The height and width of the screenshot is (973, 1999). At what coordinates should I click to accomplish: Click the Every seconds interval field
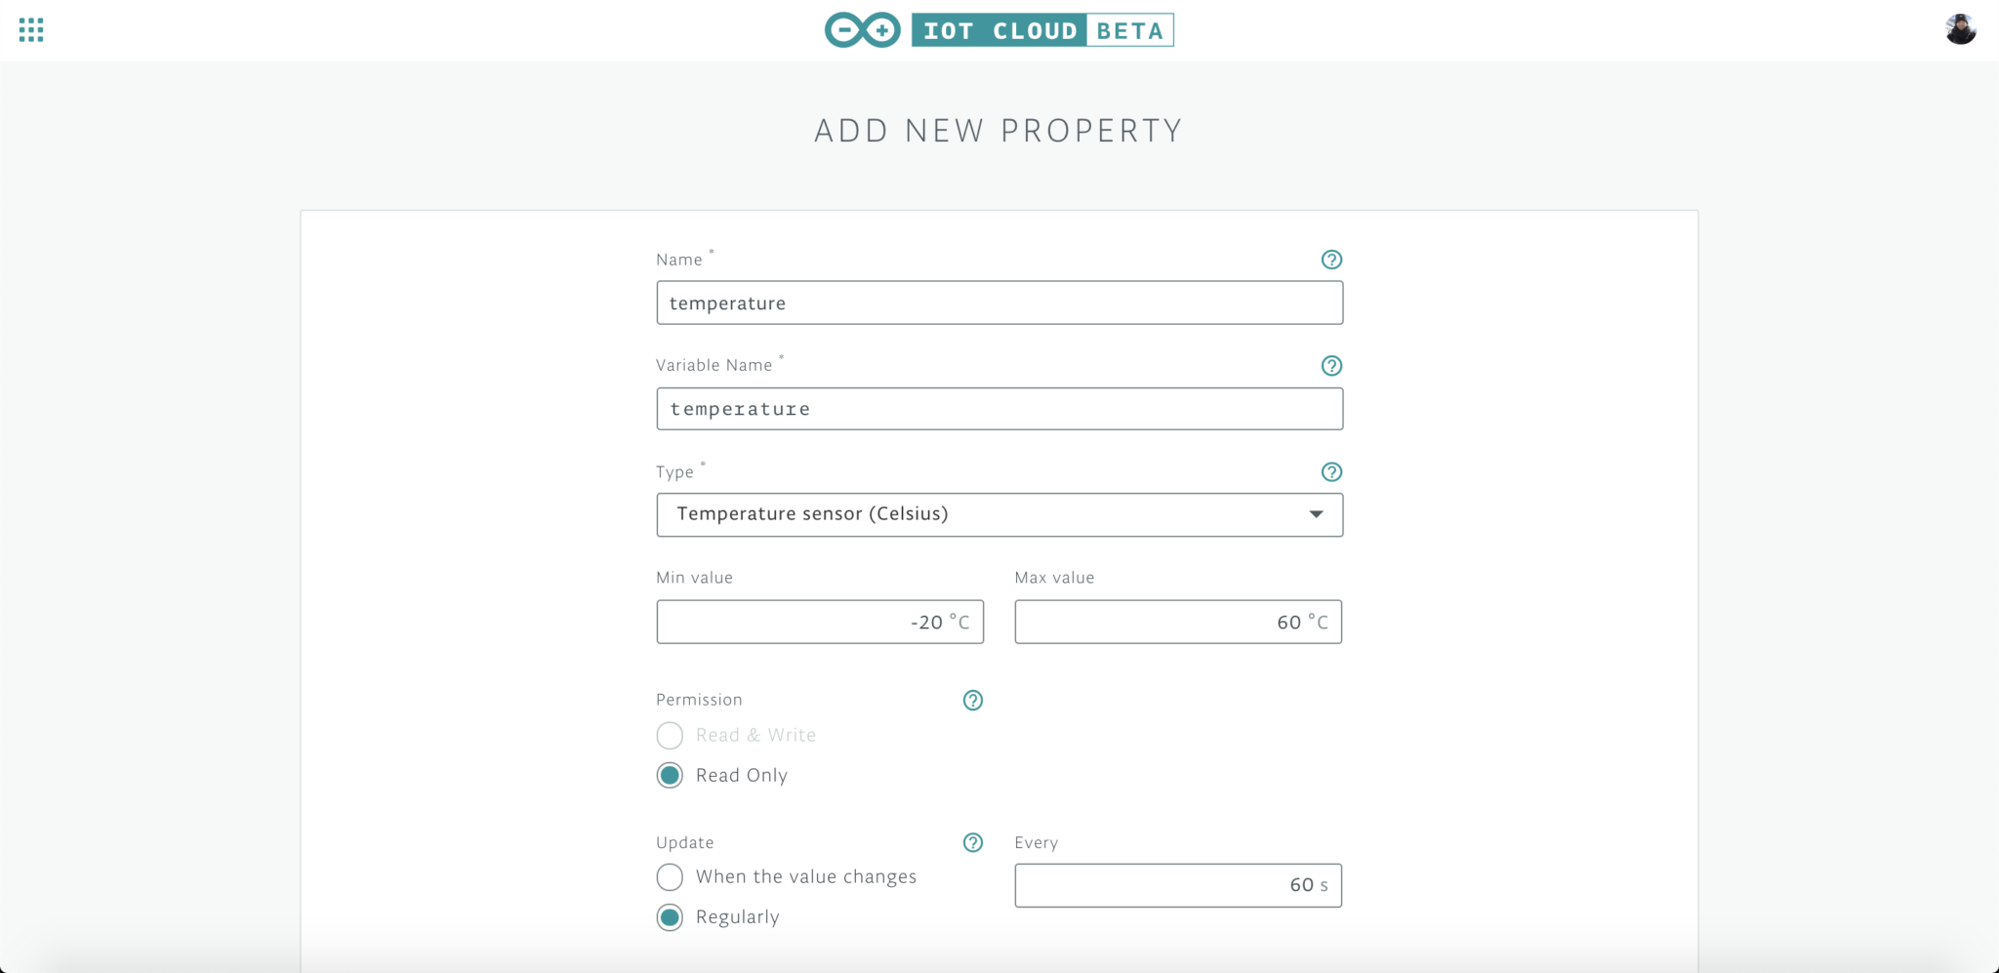[1178, 886]
